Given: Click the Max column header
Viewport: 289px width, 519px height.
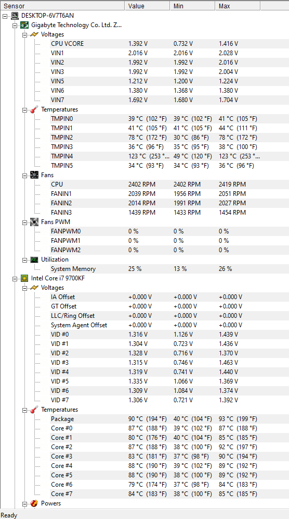Looking at the screenshot, I should (x=238, y=6).
